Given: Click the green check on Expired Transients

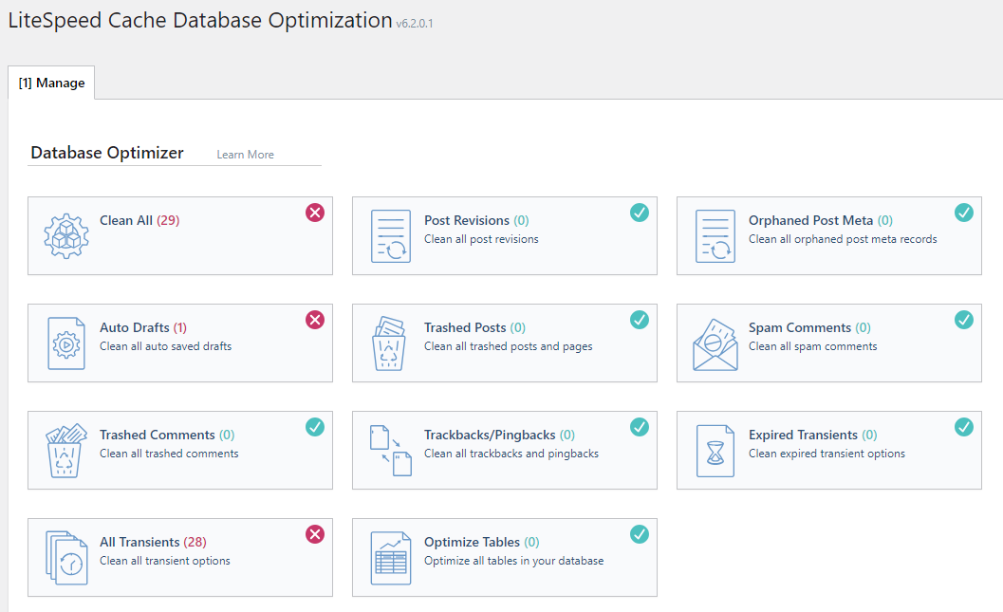Looking at the screenshot, I should pos(963,427).
